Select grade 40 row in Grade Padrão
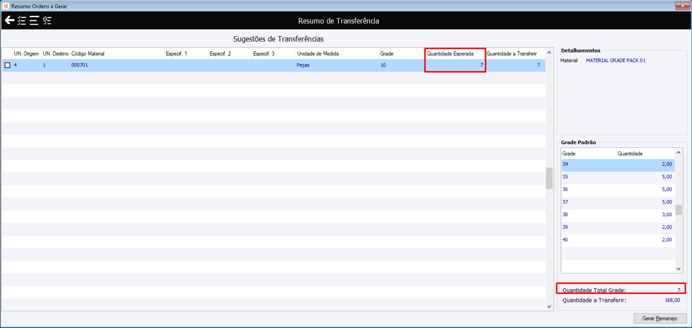 click(x=618, y=240)
